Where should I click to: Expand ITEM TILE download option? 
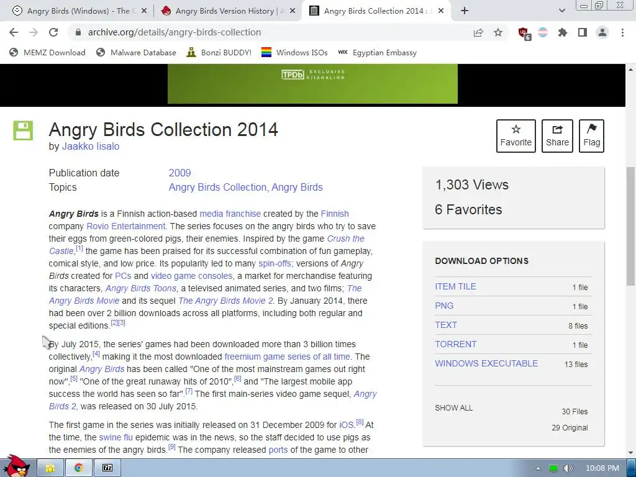(455, 286)
